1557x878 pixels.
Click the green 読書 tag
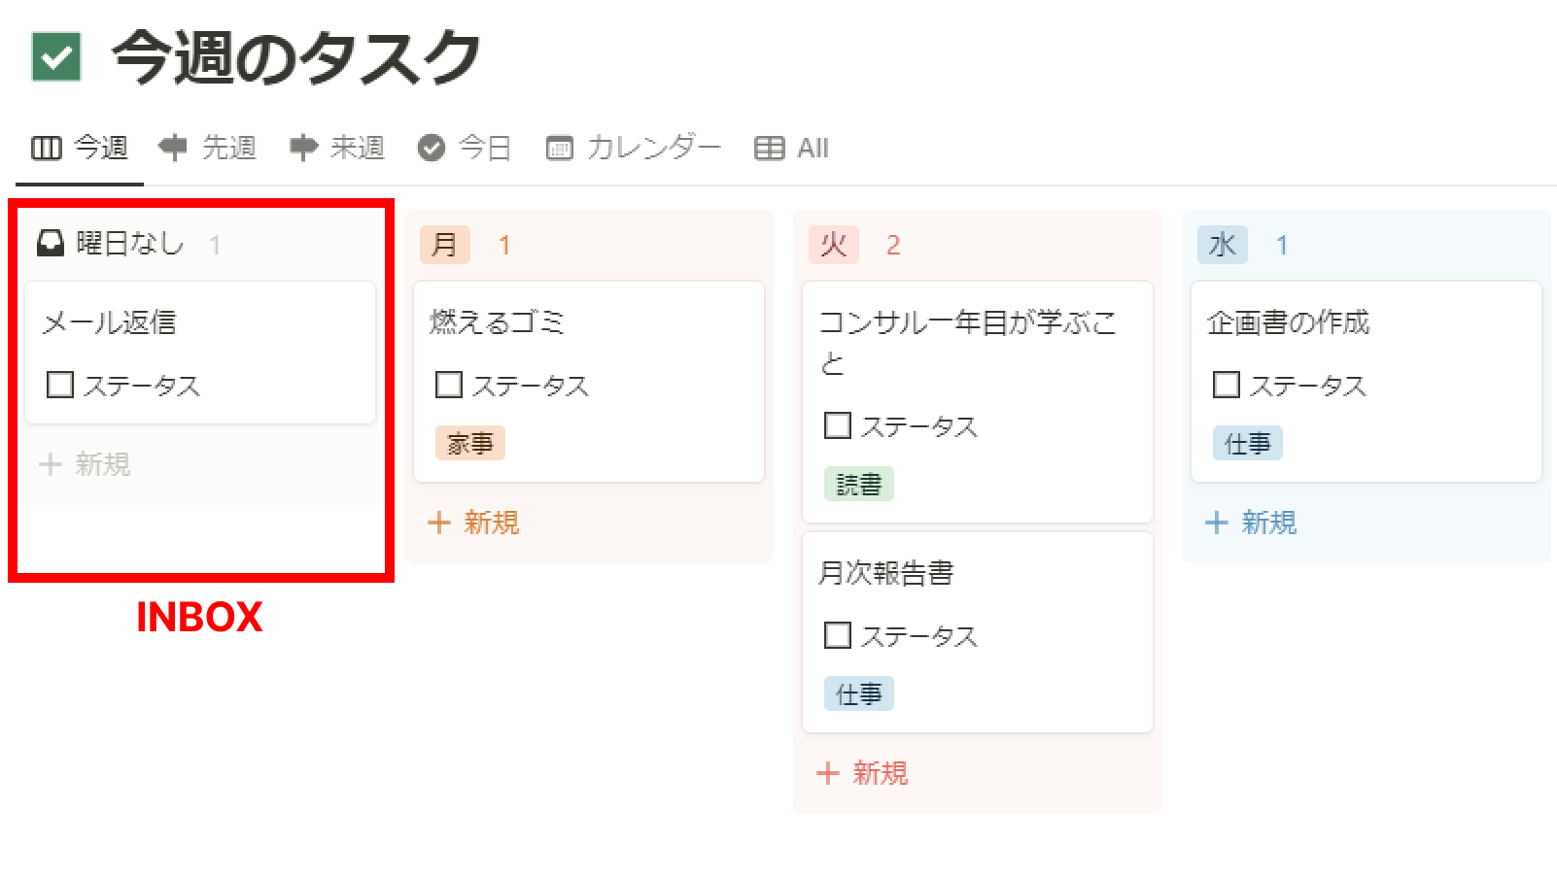[858, 484]
